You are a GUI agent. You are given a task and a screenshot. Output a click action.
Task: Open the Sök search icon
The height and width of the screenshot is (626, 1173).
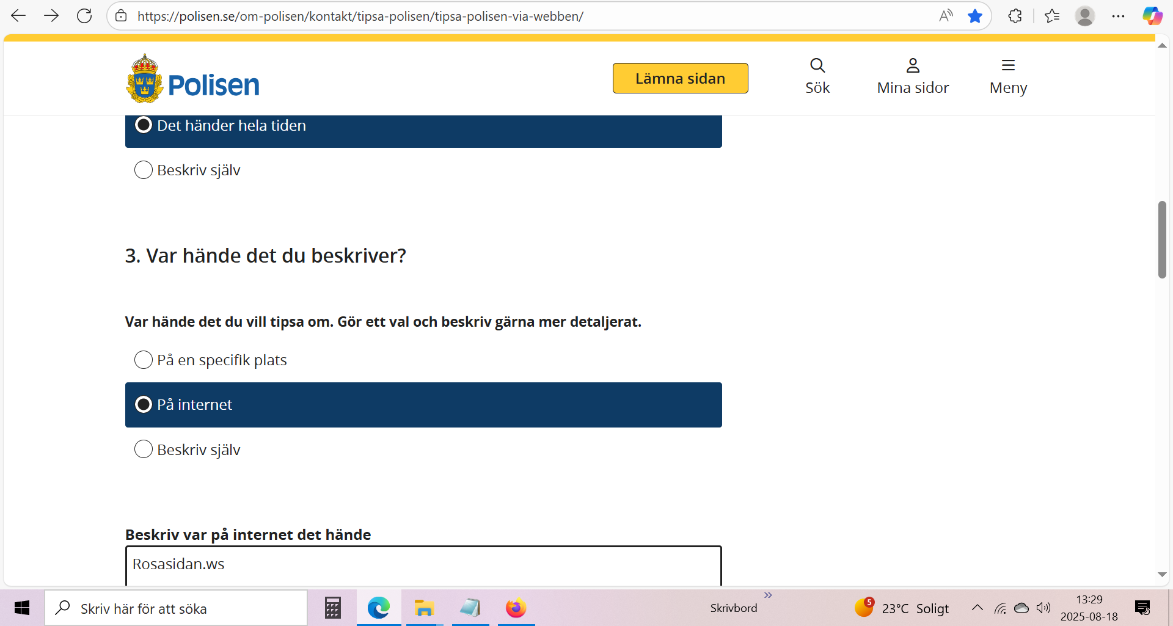[817, 76]
